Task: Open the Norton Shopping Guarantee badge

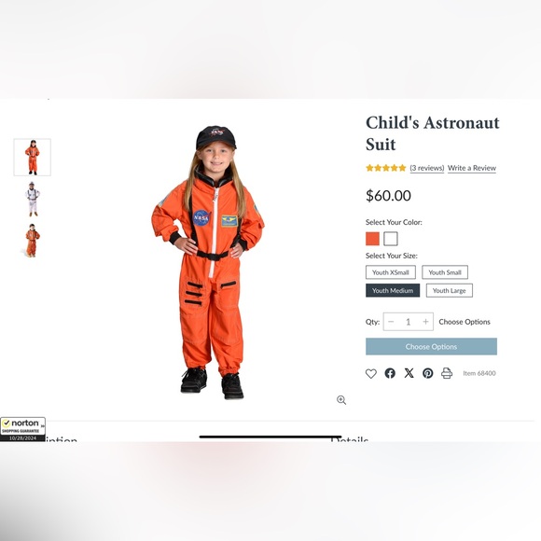Action: [22, 429]
